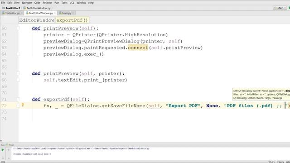Image resolution: width=290 pixels, height=163 pixels.
Task: Click the yellow intention lightbulb on line 72
Action: [23, 105]
